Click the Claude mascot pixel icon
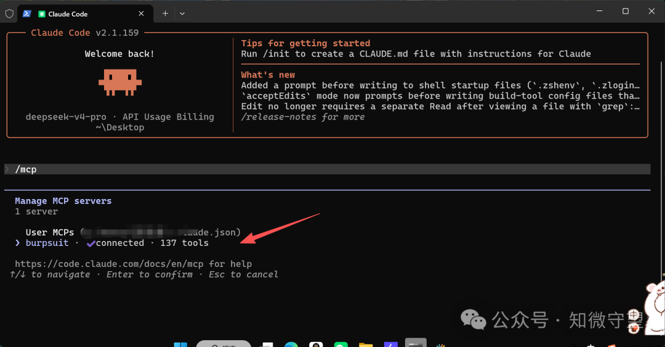Image resolution: width=665 pixels, height=347 pixels. [x=120, y=82]
